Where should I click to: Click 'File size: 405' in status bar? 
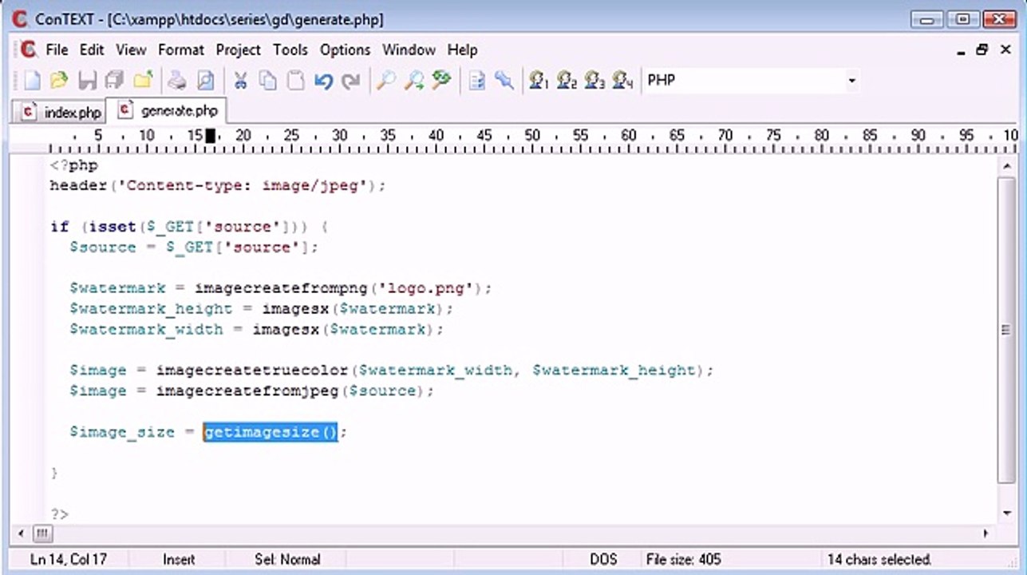pyautogui.click(x=683, y=560)
